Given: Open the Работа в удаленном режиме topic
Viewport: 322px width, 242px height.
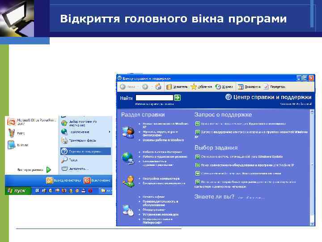Looking at the screenshot, I should (x=165, y=156).
